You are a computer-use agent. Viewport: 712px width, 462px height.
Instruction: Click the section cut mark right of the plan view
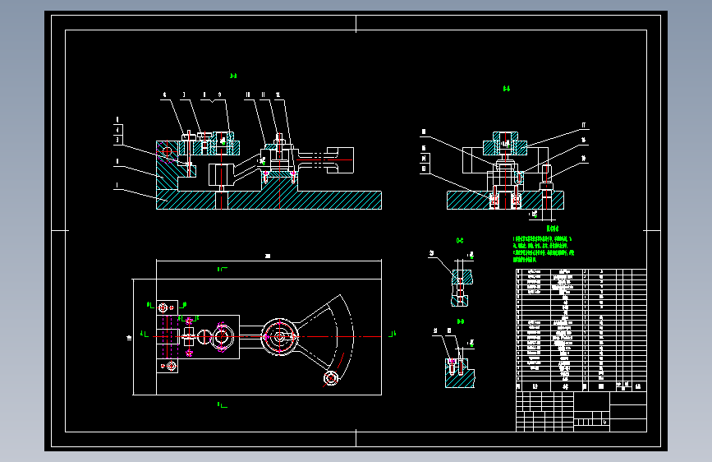[393, 335]
